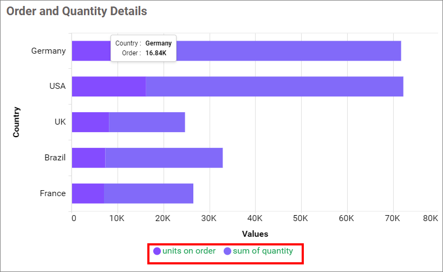This screenshot has width=443, height=272.
Task: Click USA's units on order bar segment
Action: (x=108, y=87)
